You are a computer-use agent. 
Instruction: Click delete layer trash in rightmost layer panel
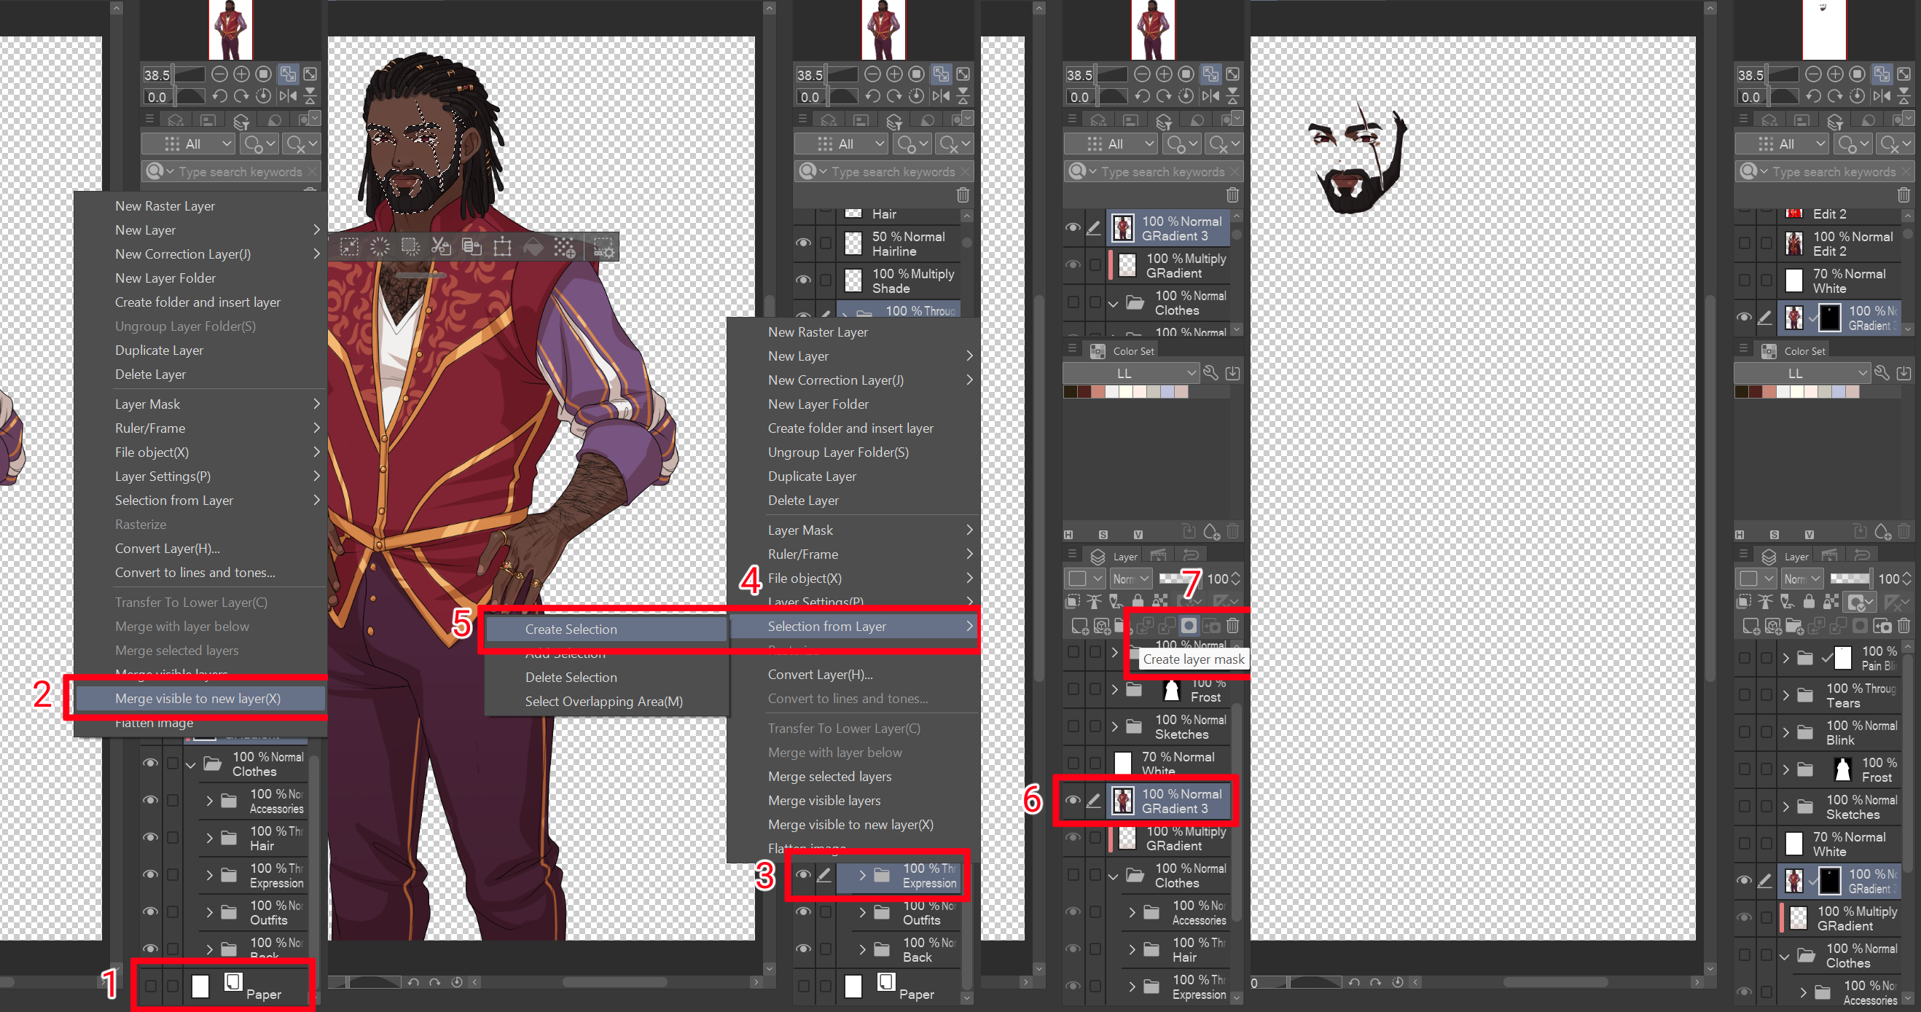click(1904, 626)
